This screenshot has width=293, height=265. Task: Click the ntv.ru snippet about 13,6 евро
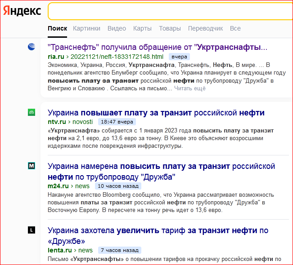[161, 138]
